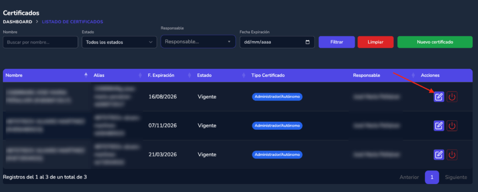Open the Estado dropdown filter
This screenshot has width=478, height=192.
[x=119, y=42]
